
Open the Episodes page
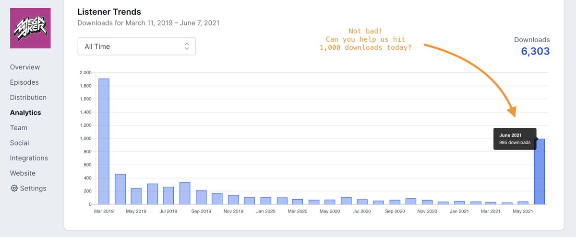(24, 82)
